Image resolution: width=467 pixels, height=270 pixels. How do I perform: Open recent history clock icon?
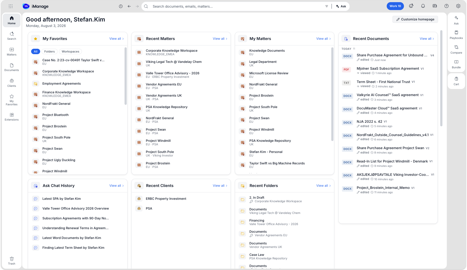(x=121, y=6)
